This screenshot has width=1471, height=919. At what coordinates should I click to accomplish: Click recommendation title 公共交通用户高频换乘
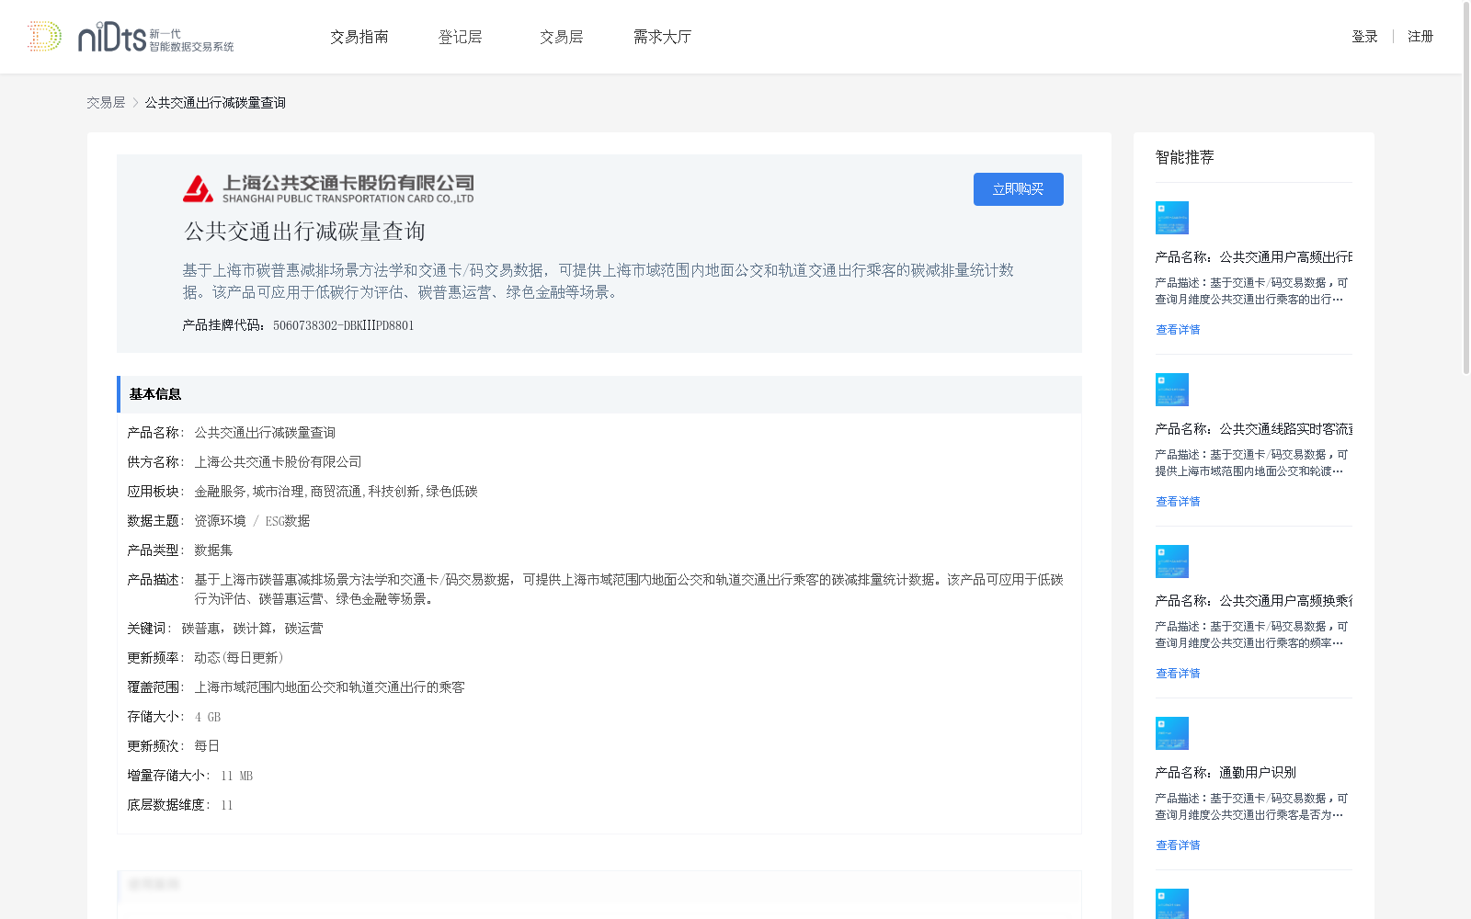1254,601
